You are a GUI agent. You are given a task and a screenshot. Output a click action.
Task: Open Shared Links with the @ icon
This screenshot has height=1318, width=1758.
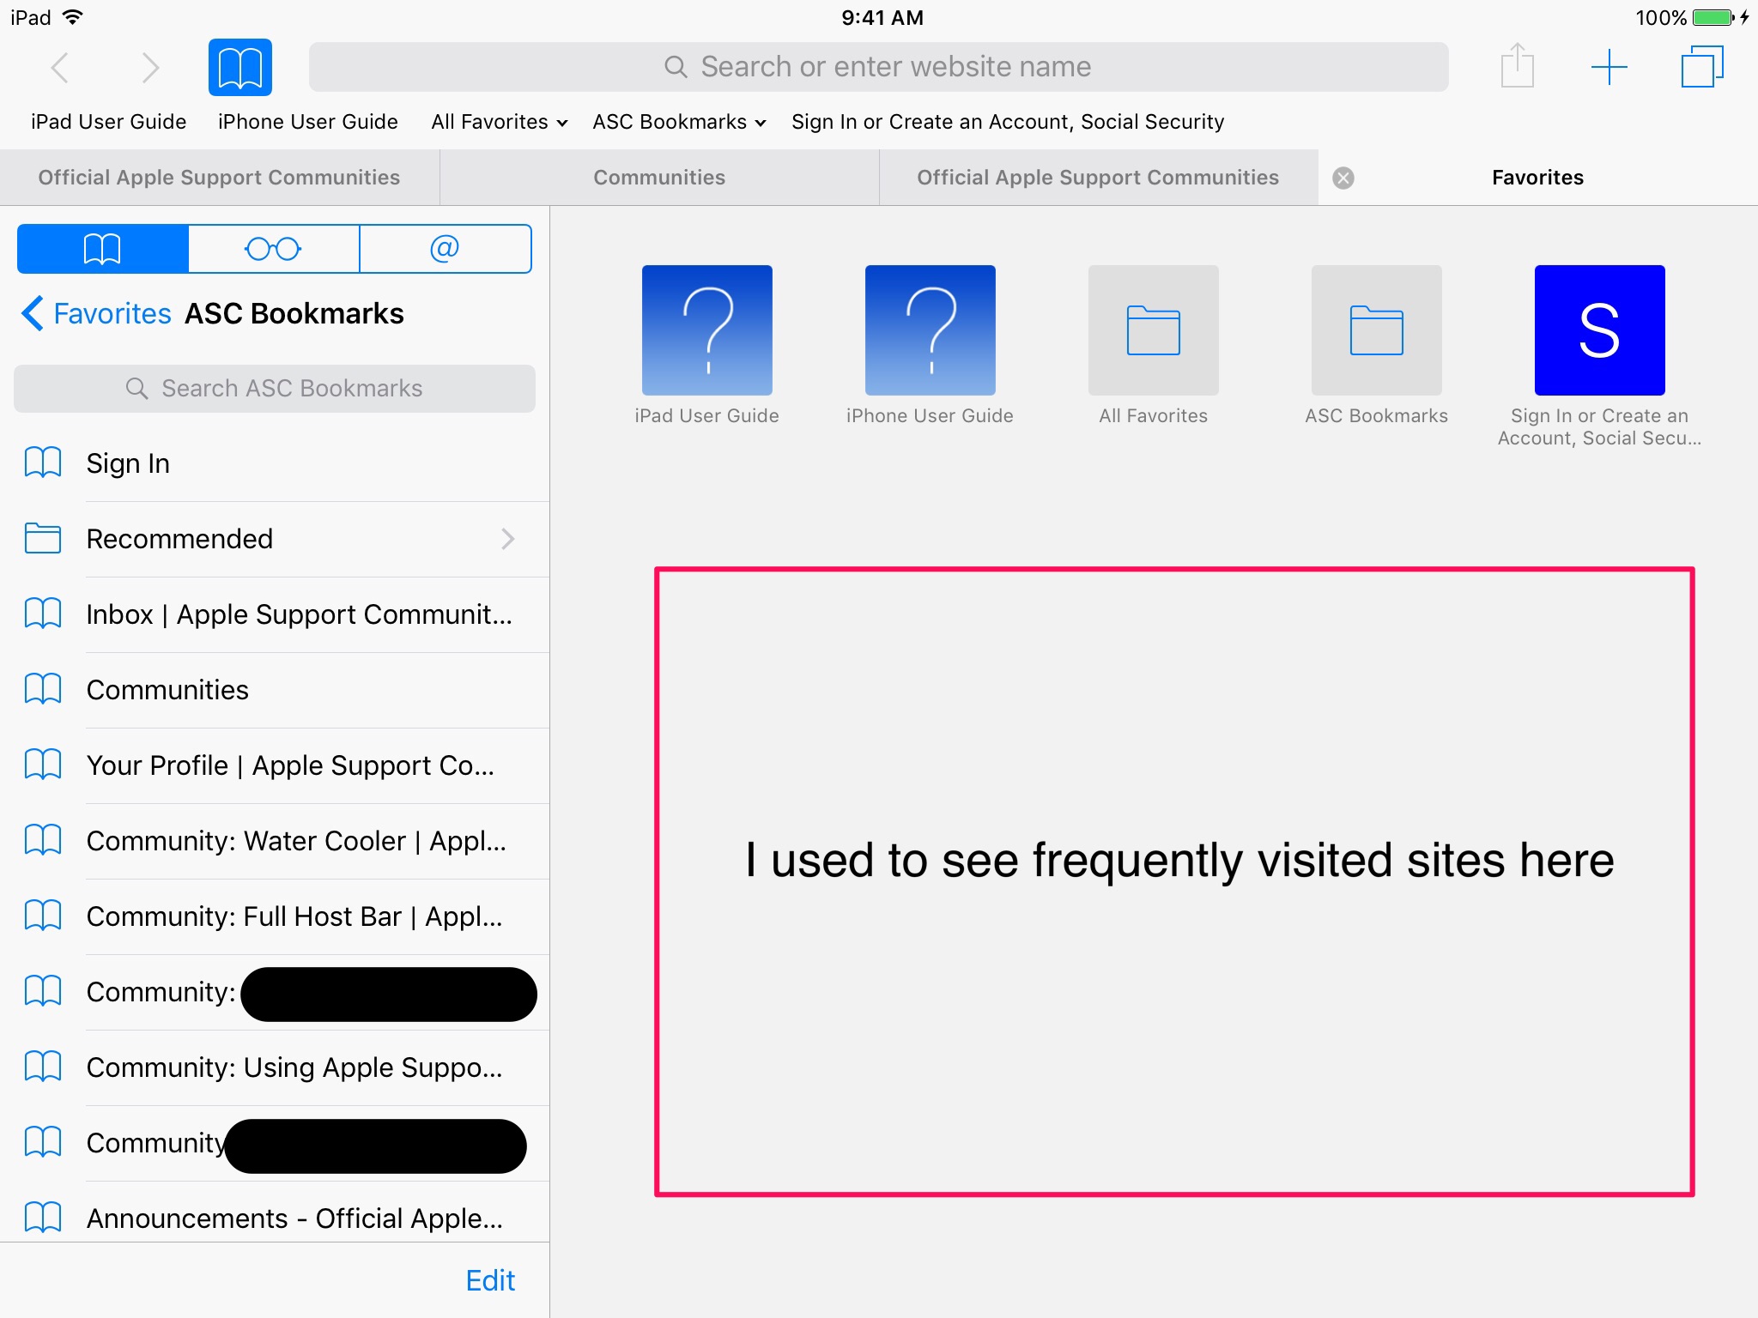coord(445,248)
